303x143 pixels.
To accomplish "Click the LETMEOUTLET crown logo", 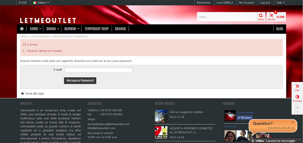I will 48,15.
